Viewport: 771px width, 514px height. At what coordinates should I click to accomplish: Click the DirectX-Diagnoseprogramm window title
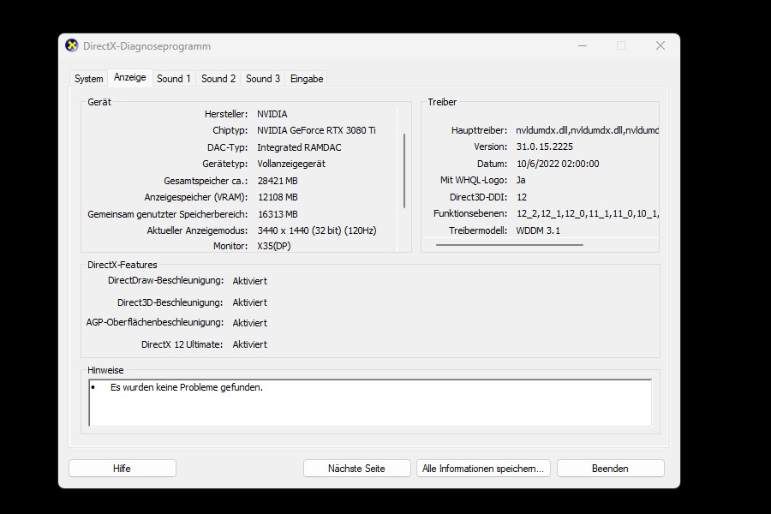coord(146,46)
